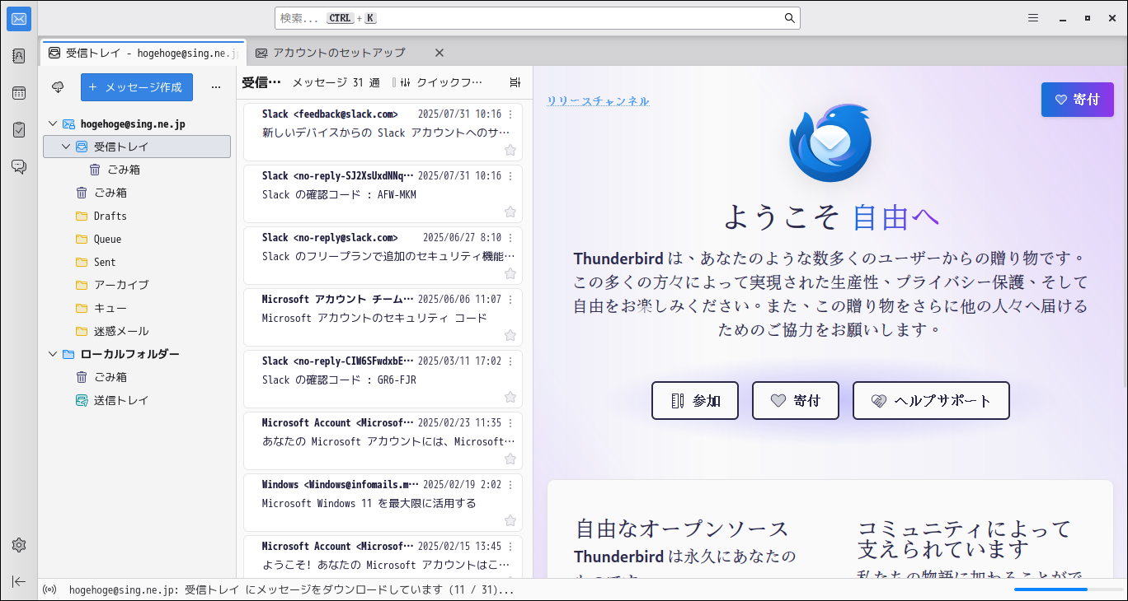The width and height of the screenshot is (1128, 601).
Task: Select the Sent folder
Action: 137,262
